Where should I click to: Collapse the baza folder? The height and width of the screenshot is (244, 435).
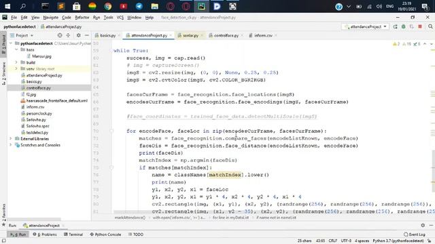[x=16, y=49]
